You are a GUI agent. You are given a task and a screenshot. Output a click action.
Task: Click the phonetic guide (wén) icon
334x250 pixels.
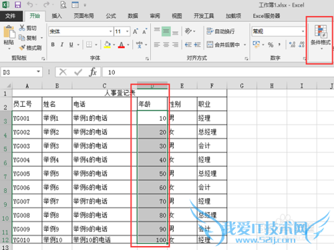pos(140,45)
